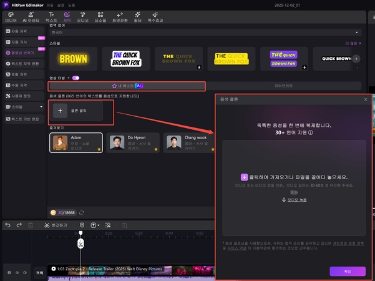Expand the arrow next to 영상 더빙
Viewport: 375px width, 281px height.
point(69,78)
